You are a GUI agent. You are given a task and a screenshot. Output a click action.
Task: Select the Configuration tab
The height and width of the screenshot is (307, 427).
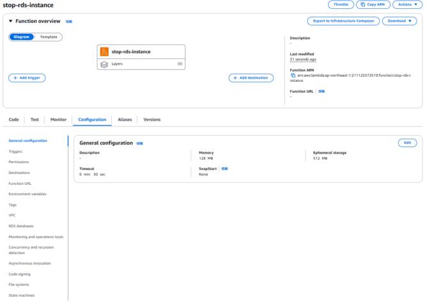pyautogui.click(x=92, y=120)
